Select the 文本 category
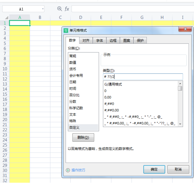Screen dimensions: 194x183 83,114
